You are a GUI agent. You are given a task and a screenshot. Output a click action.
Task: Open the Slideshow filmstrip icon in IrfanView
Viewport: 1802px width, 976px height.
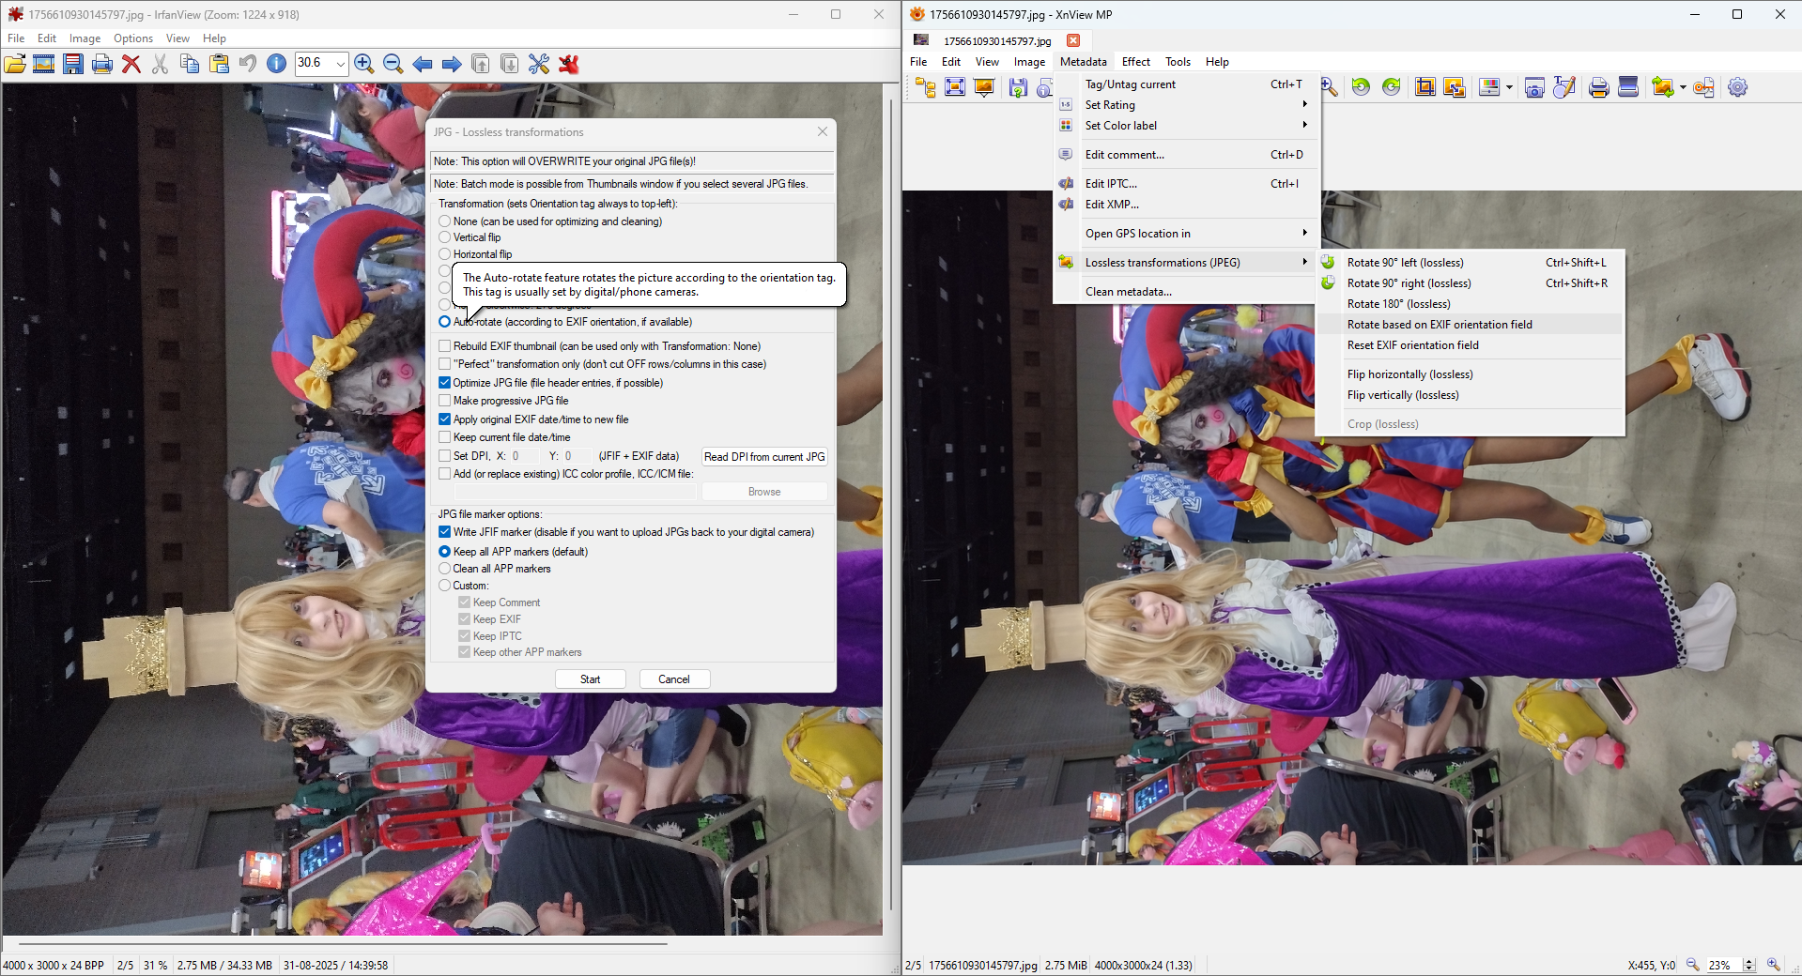pyautogui.click(x=43, y=64)
